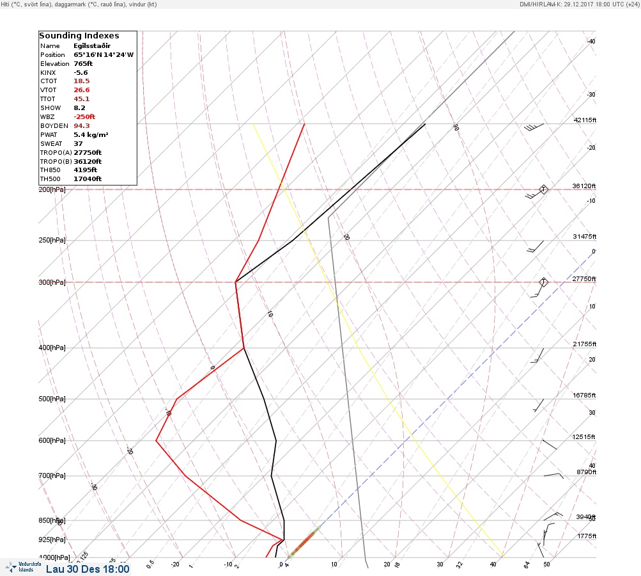Click the 'Lau 30 Des 18:00' date label

(88, 569)
